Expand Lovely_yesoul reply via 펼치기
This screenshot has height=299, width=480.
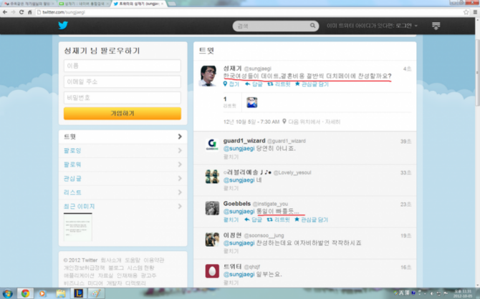(x=231, y=188)
